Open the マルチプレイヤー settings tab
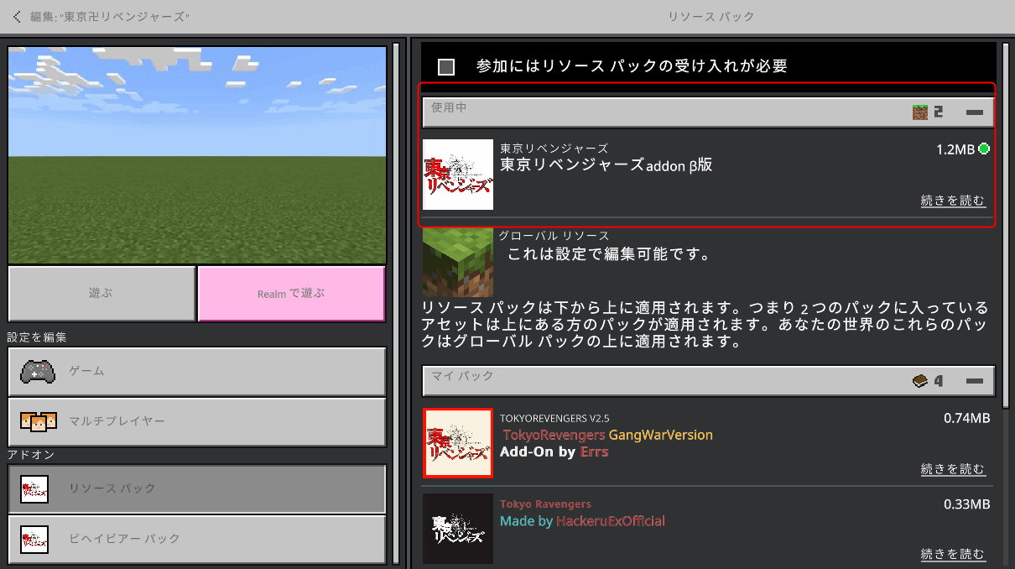 (197, 421)
